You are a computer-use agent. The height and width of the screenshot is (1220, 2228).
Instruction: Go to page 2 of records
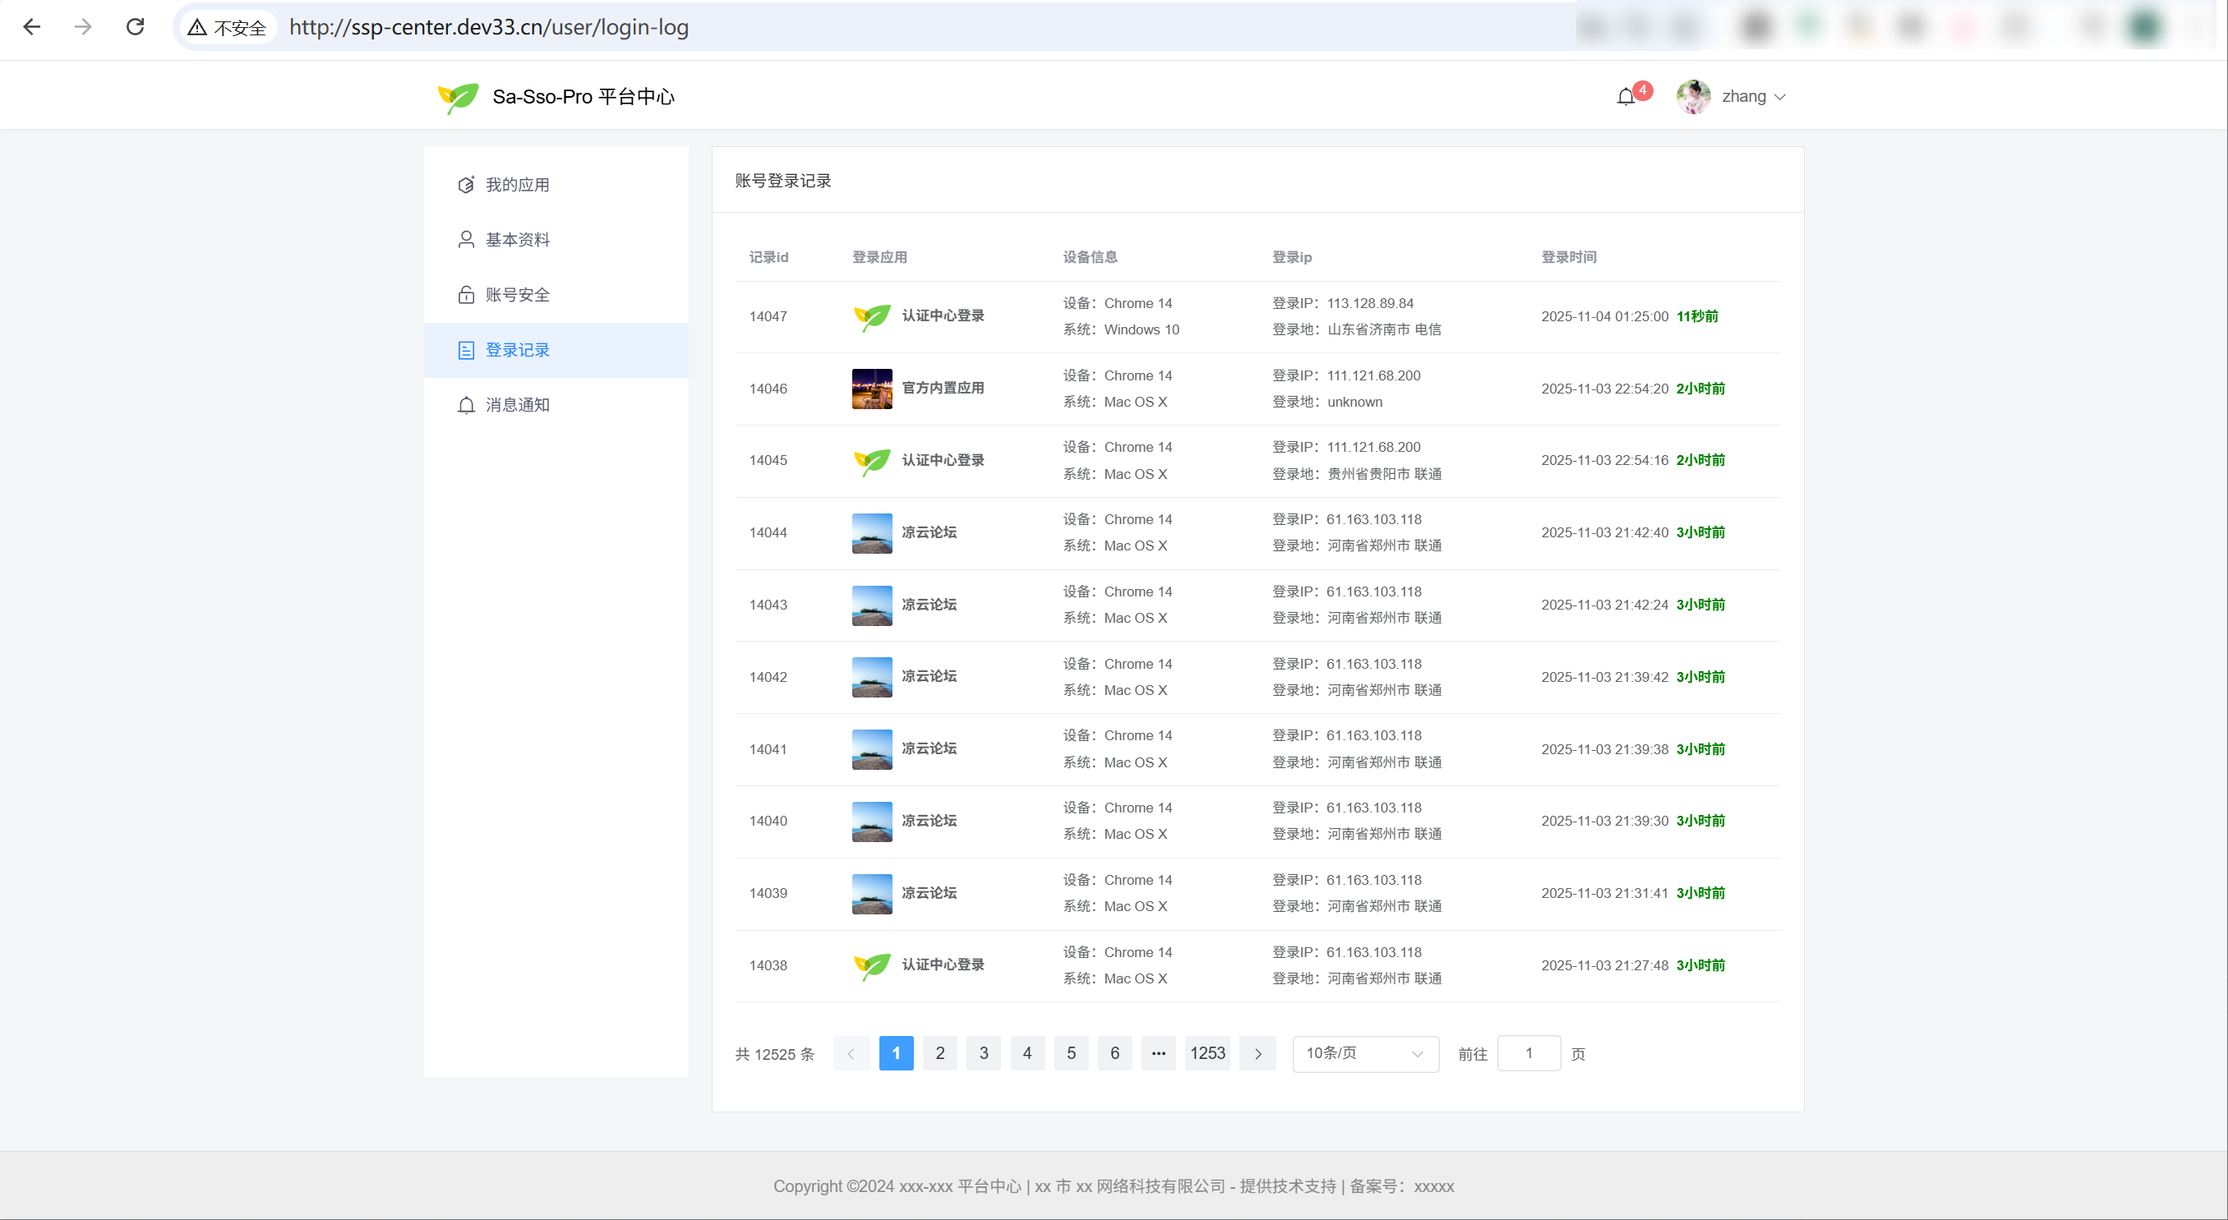(939, 1053)
